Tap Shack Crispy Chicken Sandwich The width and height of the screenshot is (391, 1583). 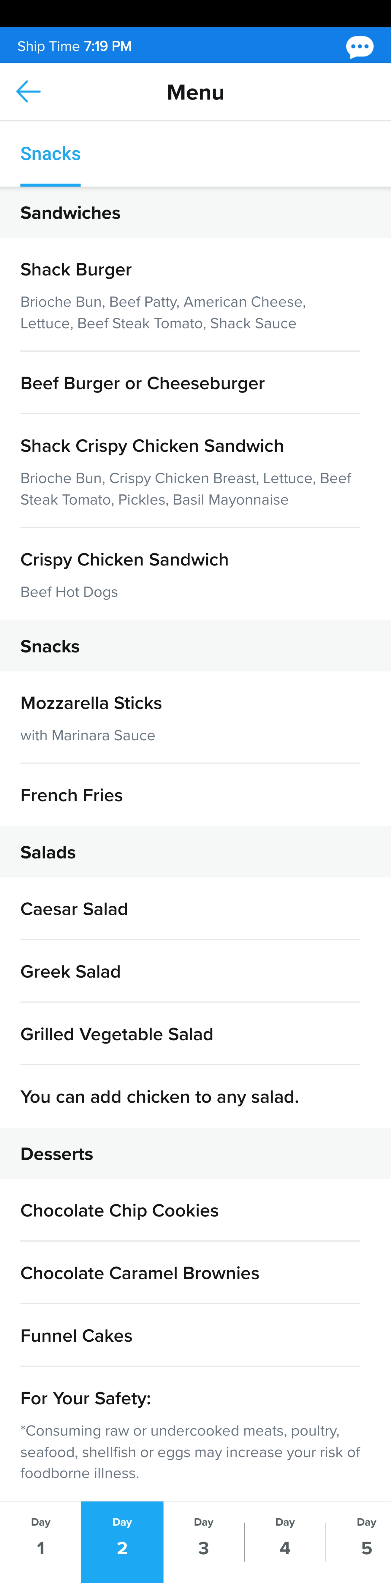195,471
